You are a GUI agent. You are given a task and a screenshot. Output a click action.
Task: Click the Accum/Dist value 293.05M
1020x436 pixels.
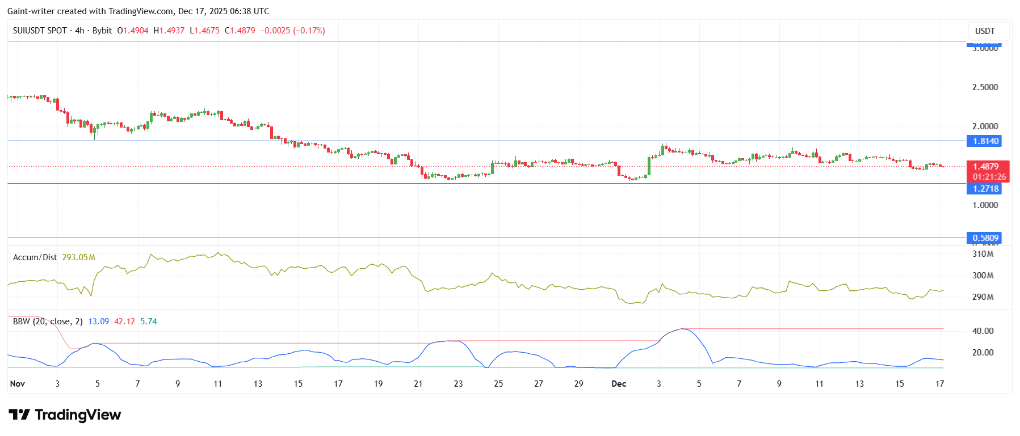click(78, 257)
